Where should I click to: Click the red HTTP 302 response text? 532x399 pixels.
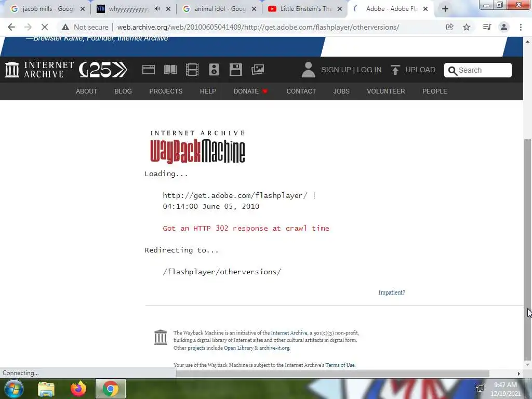coord(246,229)
